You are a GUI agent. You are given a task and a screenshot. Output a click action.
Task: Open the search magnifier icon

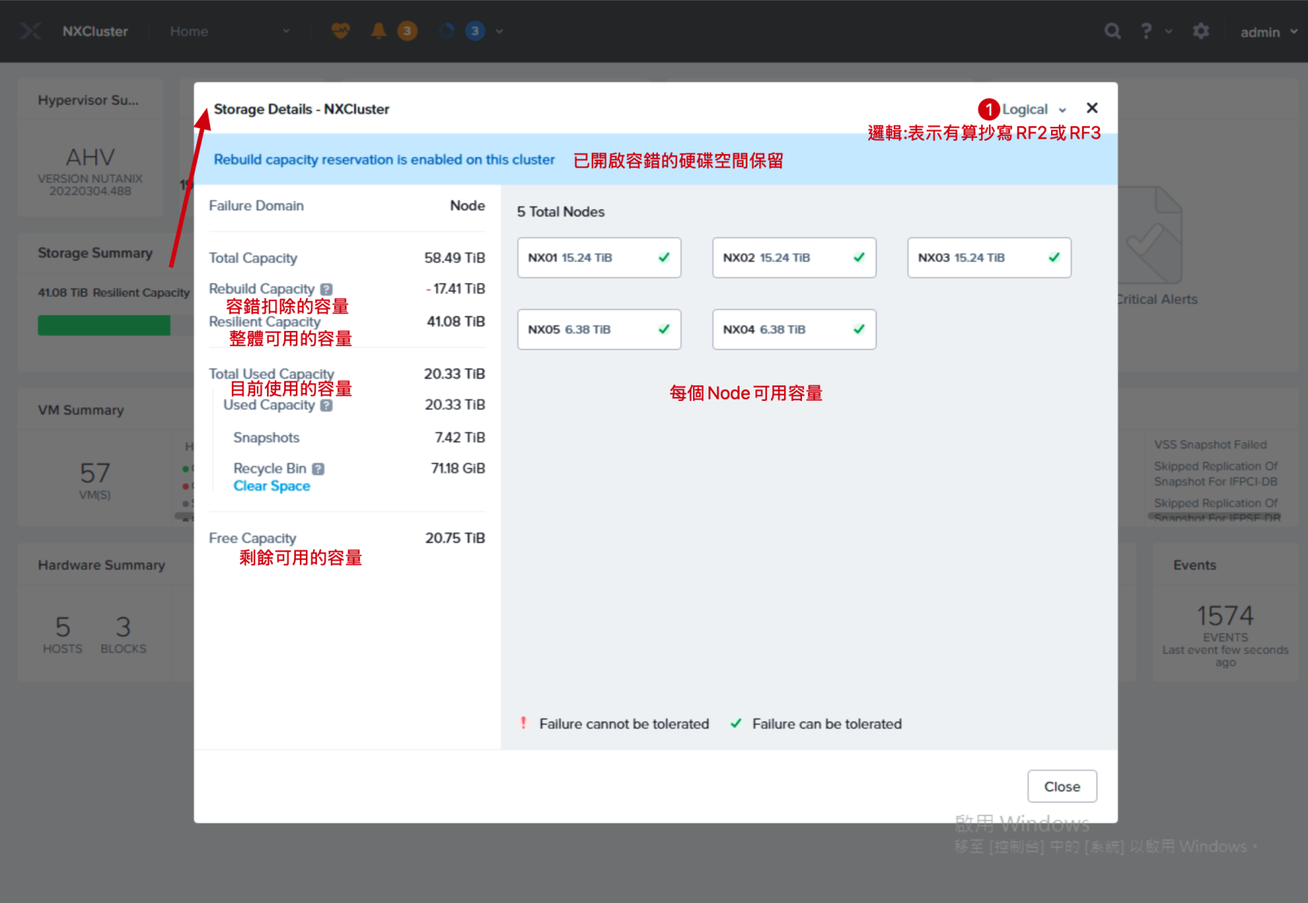point(1113,31)
